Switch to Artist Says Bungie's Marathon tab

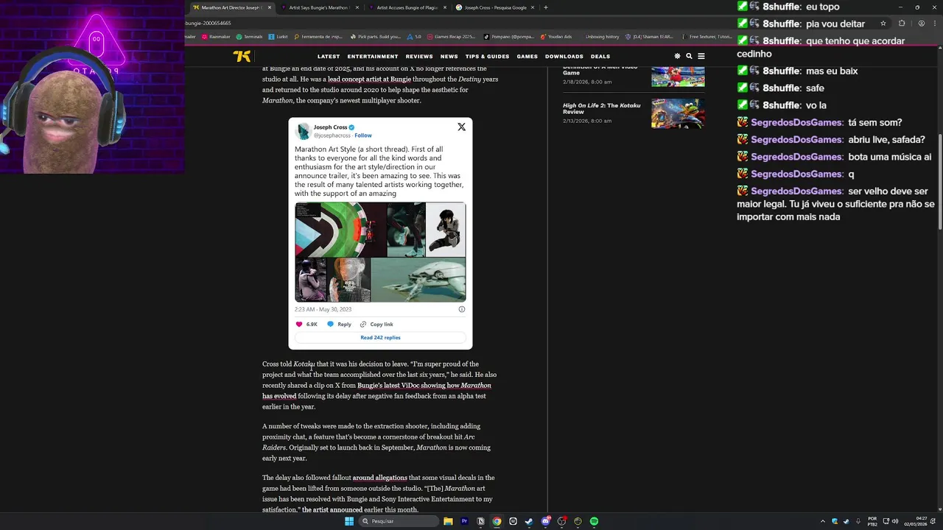(319, 7)
